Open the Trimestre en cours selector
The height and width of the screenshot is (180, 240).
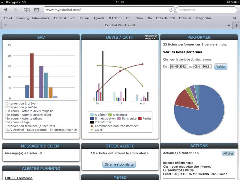tap(149, 37)
